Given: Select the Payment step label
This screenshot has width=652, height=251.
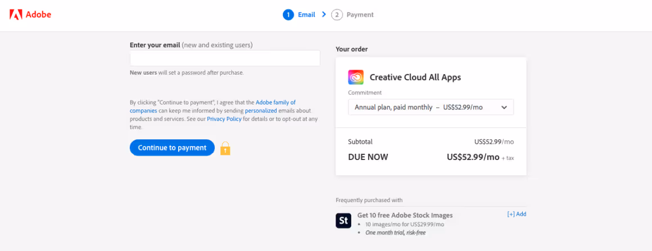Looking at the screenshot, I should click(x=360, y=15).
